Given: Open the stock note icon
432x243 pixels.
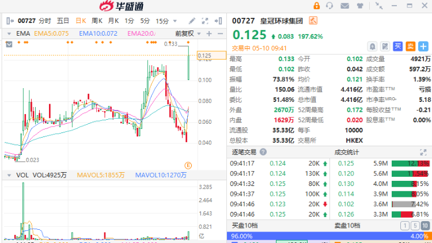Looking at the screenshot, I should pos(385,46).
